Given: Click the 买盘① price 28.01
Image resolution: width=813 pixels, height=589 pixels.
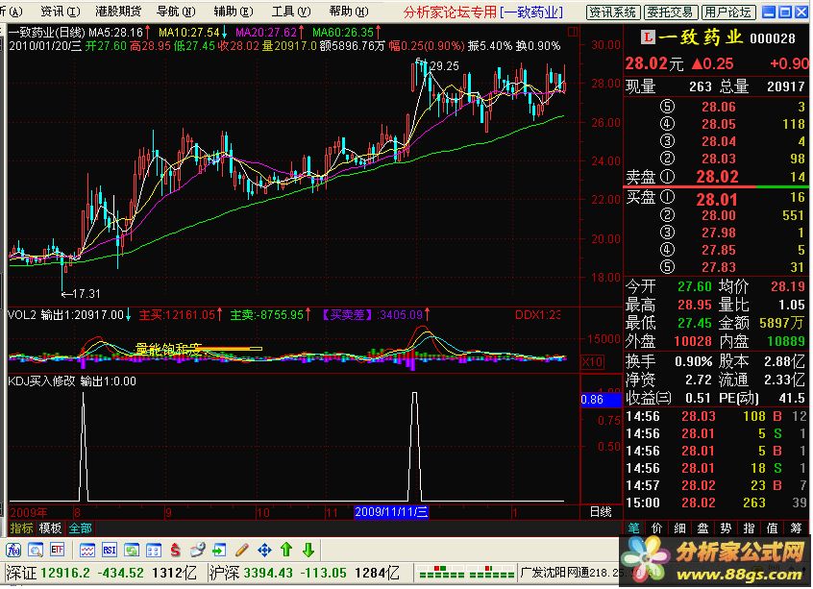Looking at the screenshot, I should [x=717, y=200].
